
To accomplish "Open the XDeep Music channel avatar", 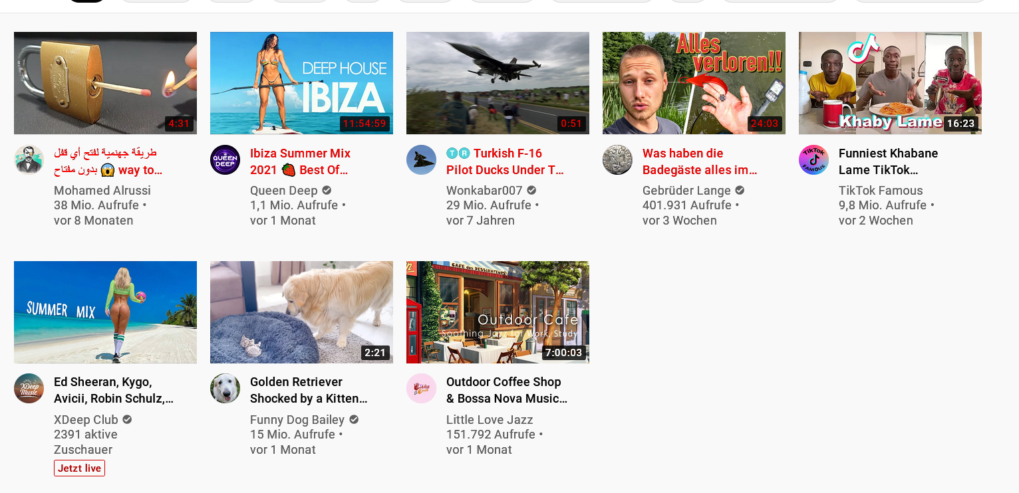I will pyautogui.click(x=29, y=389).
